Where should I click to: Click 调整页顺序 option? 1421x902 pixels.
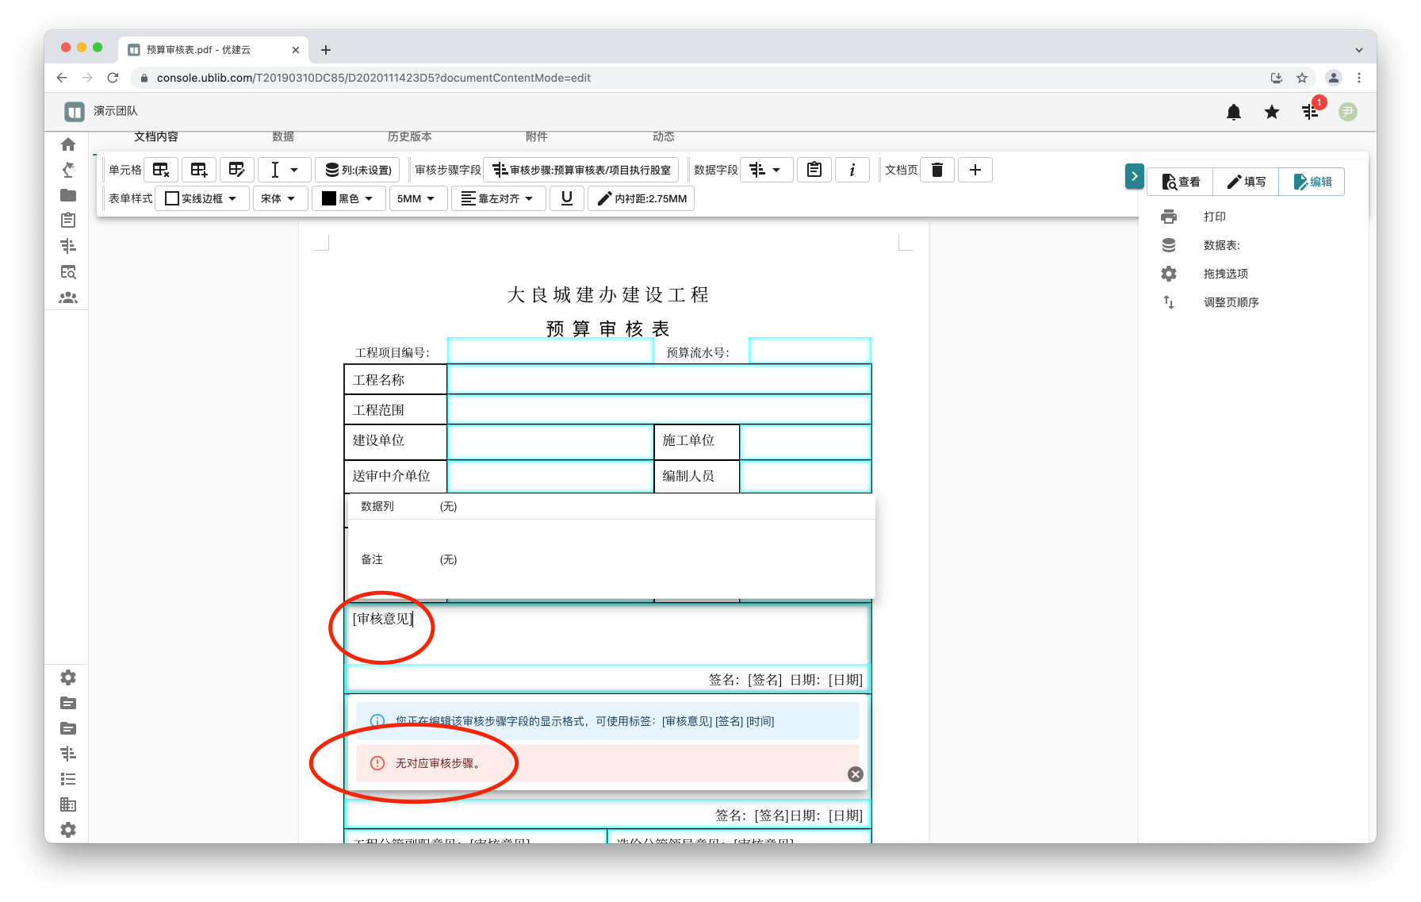pyautogui.click(x=1231, y=302)
